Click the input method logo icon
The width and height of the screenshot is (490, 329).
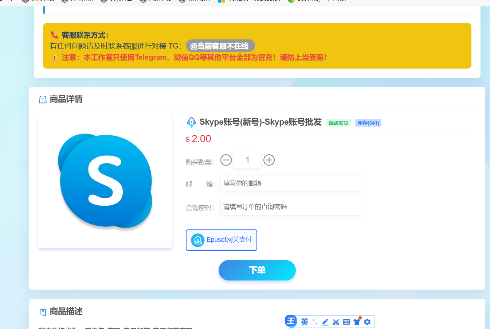point(291,321)
